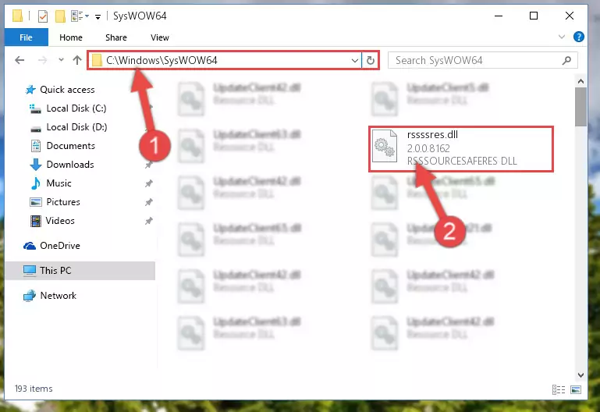Open Documents in the navigation pane

click(x=70, y=146)
